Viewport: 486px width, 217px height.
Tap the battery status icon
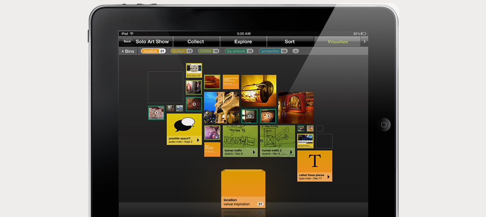[363, 34]
